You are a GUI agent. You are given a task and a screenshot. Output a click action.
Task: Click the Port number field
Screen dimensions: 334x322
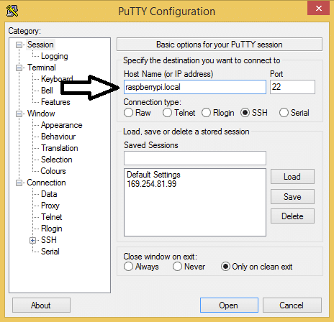tap(292, 87)
